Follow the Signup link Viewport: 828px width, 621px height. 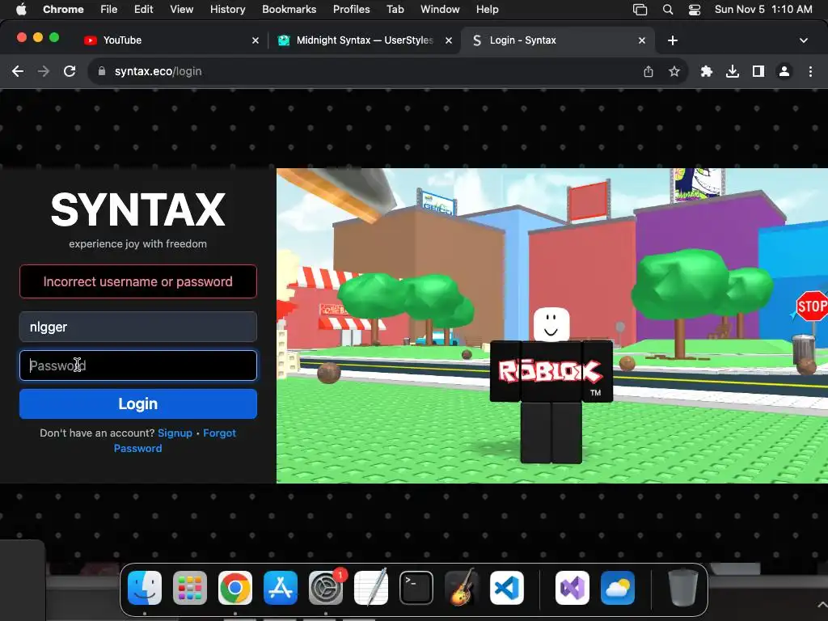(x=175, y=433)
